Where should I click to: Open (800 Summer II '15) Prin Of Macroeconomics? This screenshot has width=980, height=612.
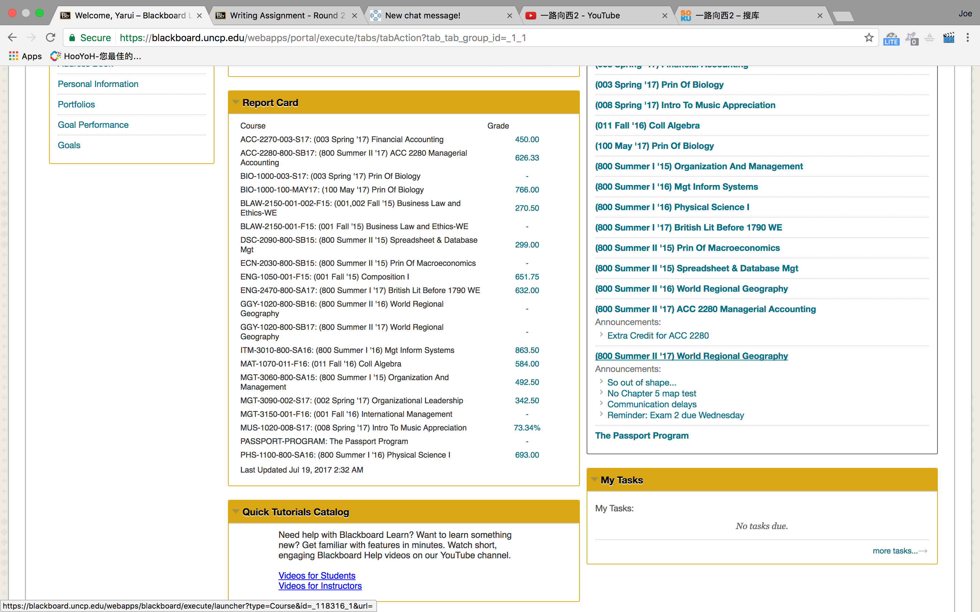(687, 248)
